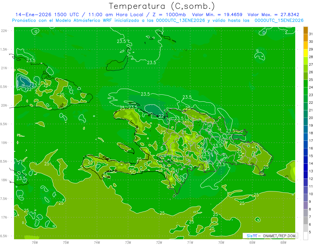318x246 pixels.
Task: Click the "Valor Max. = 27.8342" value
Action: [x=273, y=15]
